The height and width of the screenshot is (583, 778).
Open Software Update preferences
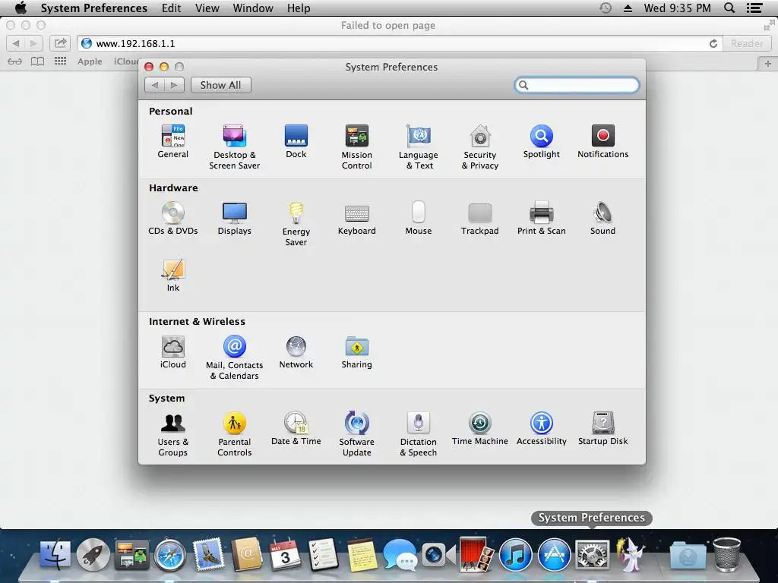coord(357,434)
